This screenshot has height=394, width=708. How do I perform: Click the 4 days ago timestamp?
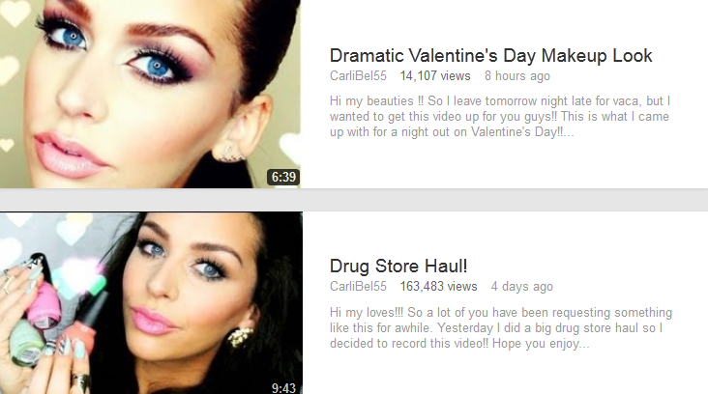pyautogui.click(x=522, y=286)
